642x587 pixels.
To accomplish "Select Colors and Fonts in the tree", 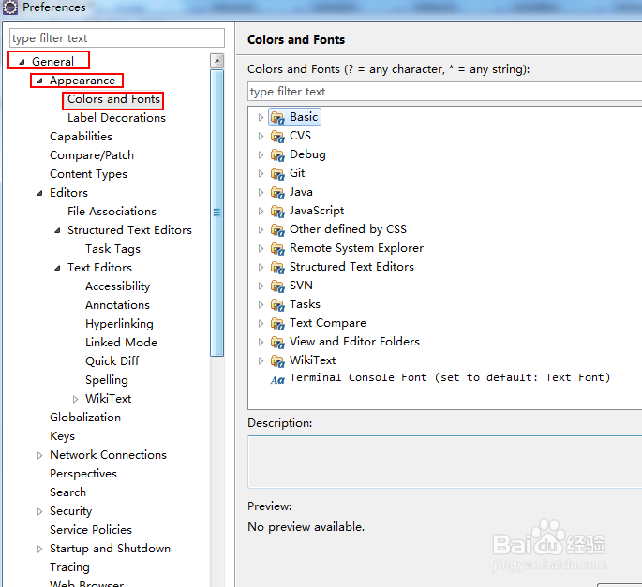I will click(x=113, y=99).
